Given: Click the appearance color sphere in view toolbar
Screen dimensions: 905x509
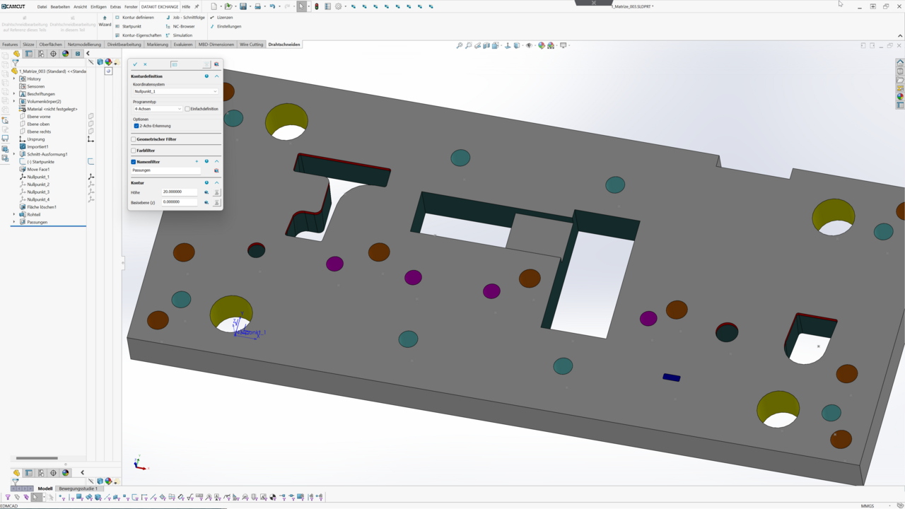Looking at the screenshot, I should tap(542, 45).
